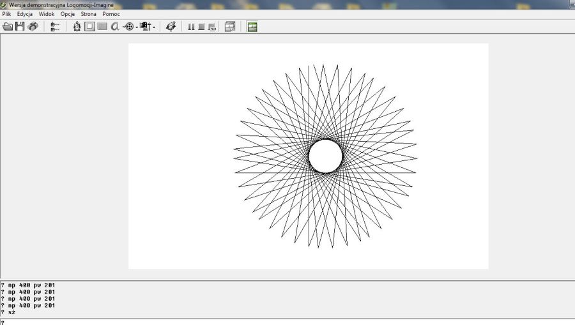Open the project explorer tree icon
Viewport: 575px width, 325px height.
click(x=55, y=27)
